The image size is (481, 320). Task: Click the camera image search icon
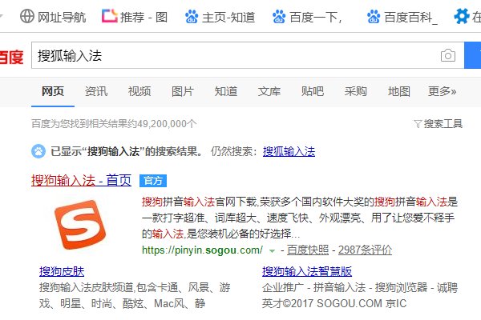click(x=448, y=55)
